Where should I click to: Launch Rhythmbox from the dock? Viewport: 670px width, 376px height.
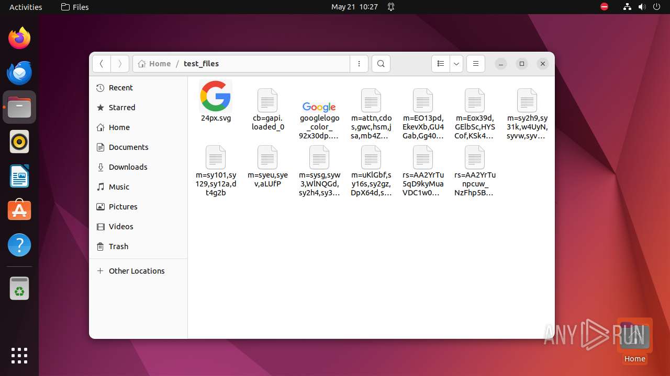pyautogui.click(x=19, y=142)
